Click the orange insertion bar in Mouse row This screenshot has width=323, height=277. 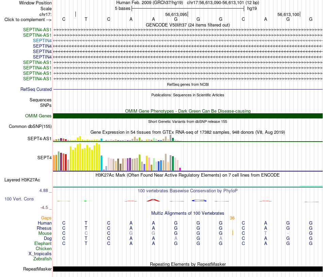coord(233,233)
